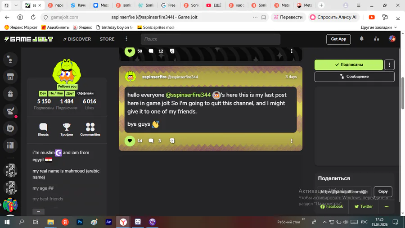Click Спросить Алису AI button

[x=333, y=17]
